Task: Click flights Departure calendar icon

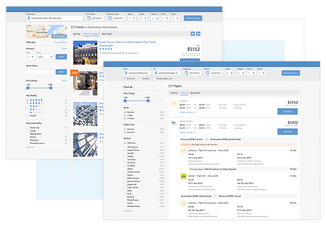Action: [186, 73]
